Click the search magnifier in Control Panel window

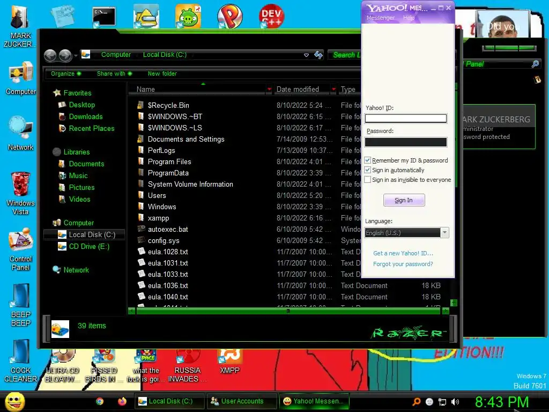point(535,64)
